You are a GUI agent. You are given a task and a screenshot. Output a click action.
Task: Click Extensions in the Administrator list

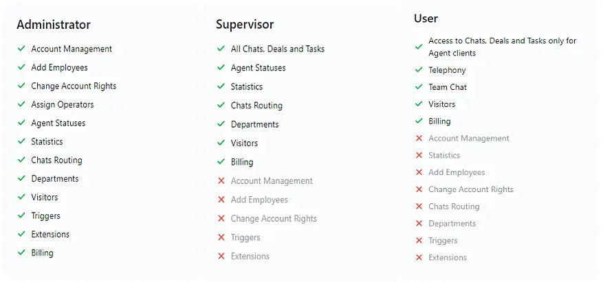50,234
